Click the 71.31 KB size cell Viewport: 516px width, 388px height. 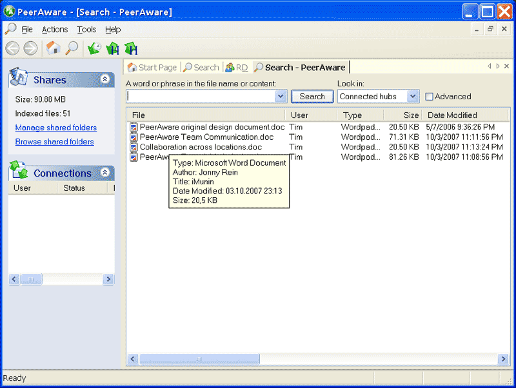(404, 137)
